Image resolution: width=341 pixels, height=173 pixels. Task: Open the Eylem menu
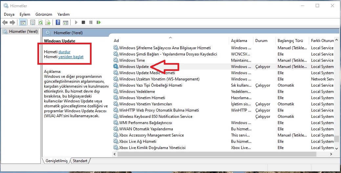[x=25, y=14]
